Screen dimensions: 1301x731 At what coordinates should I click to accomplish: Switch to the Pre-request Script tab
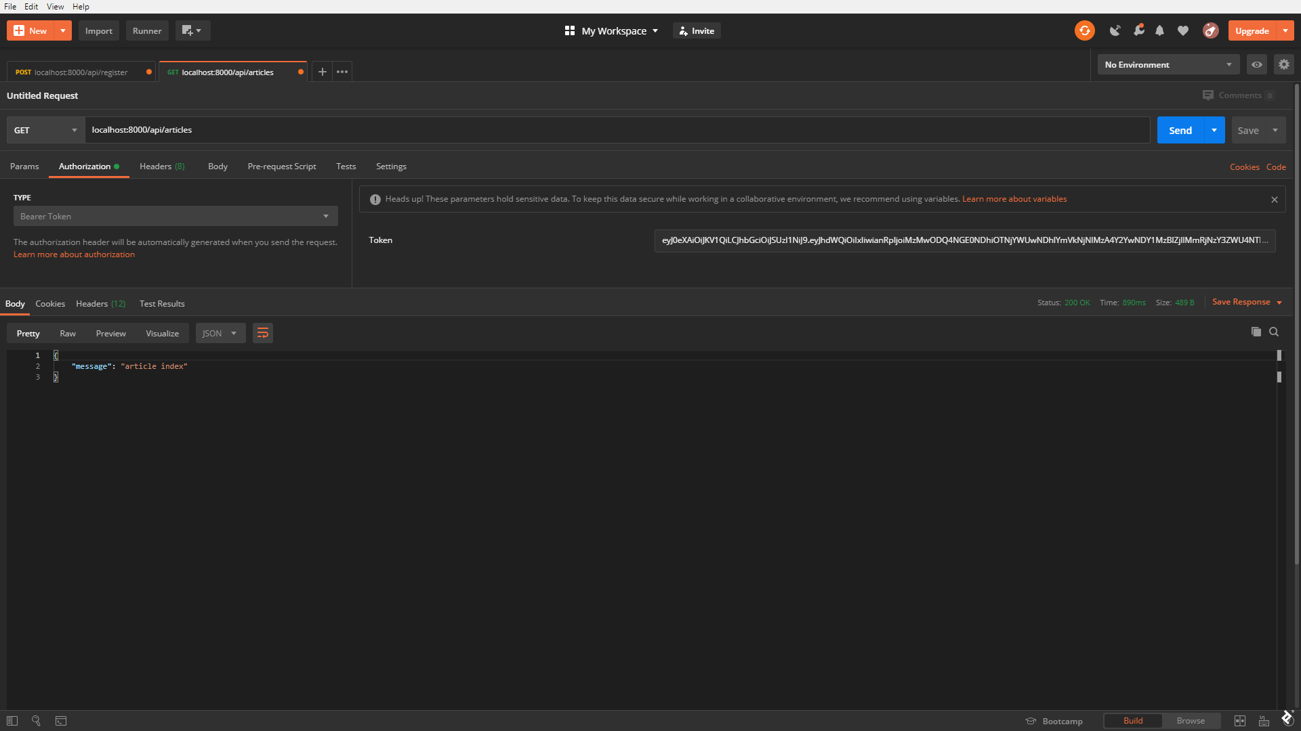[282, 167]
